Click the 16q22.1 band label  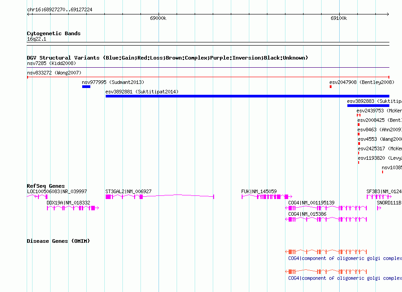37,39
